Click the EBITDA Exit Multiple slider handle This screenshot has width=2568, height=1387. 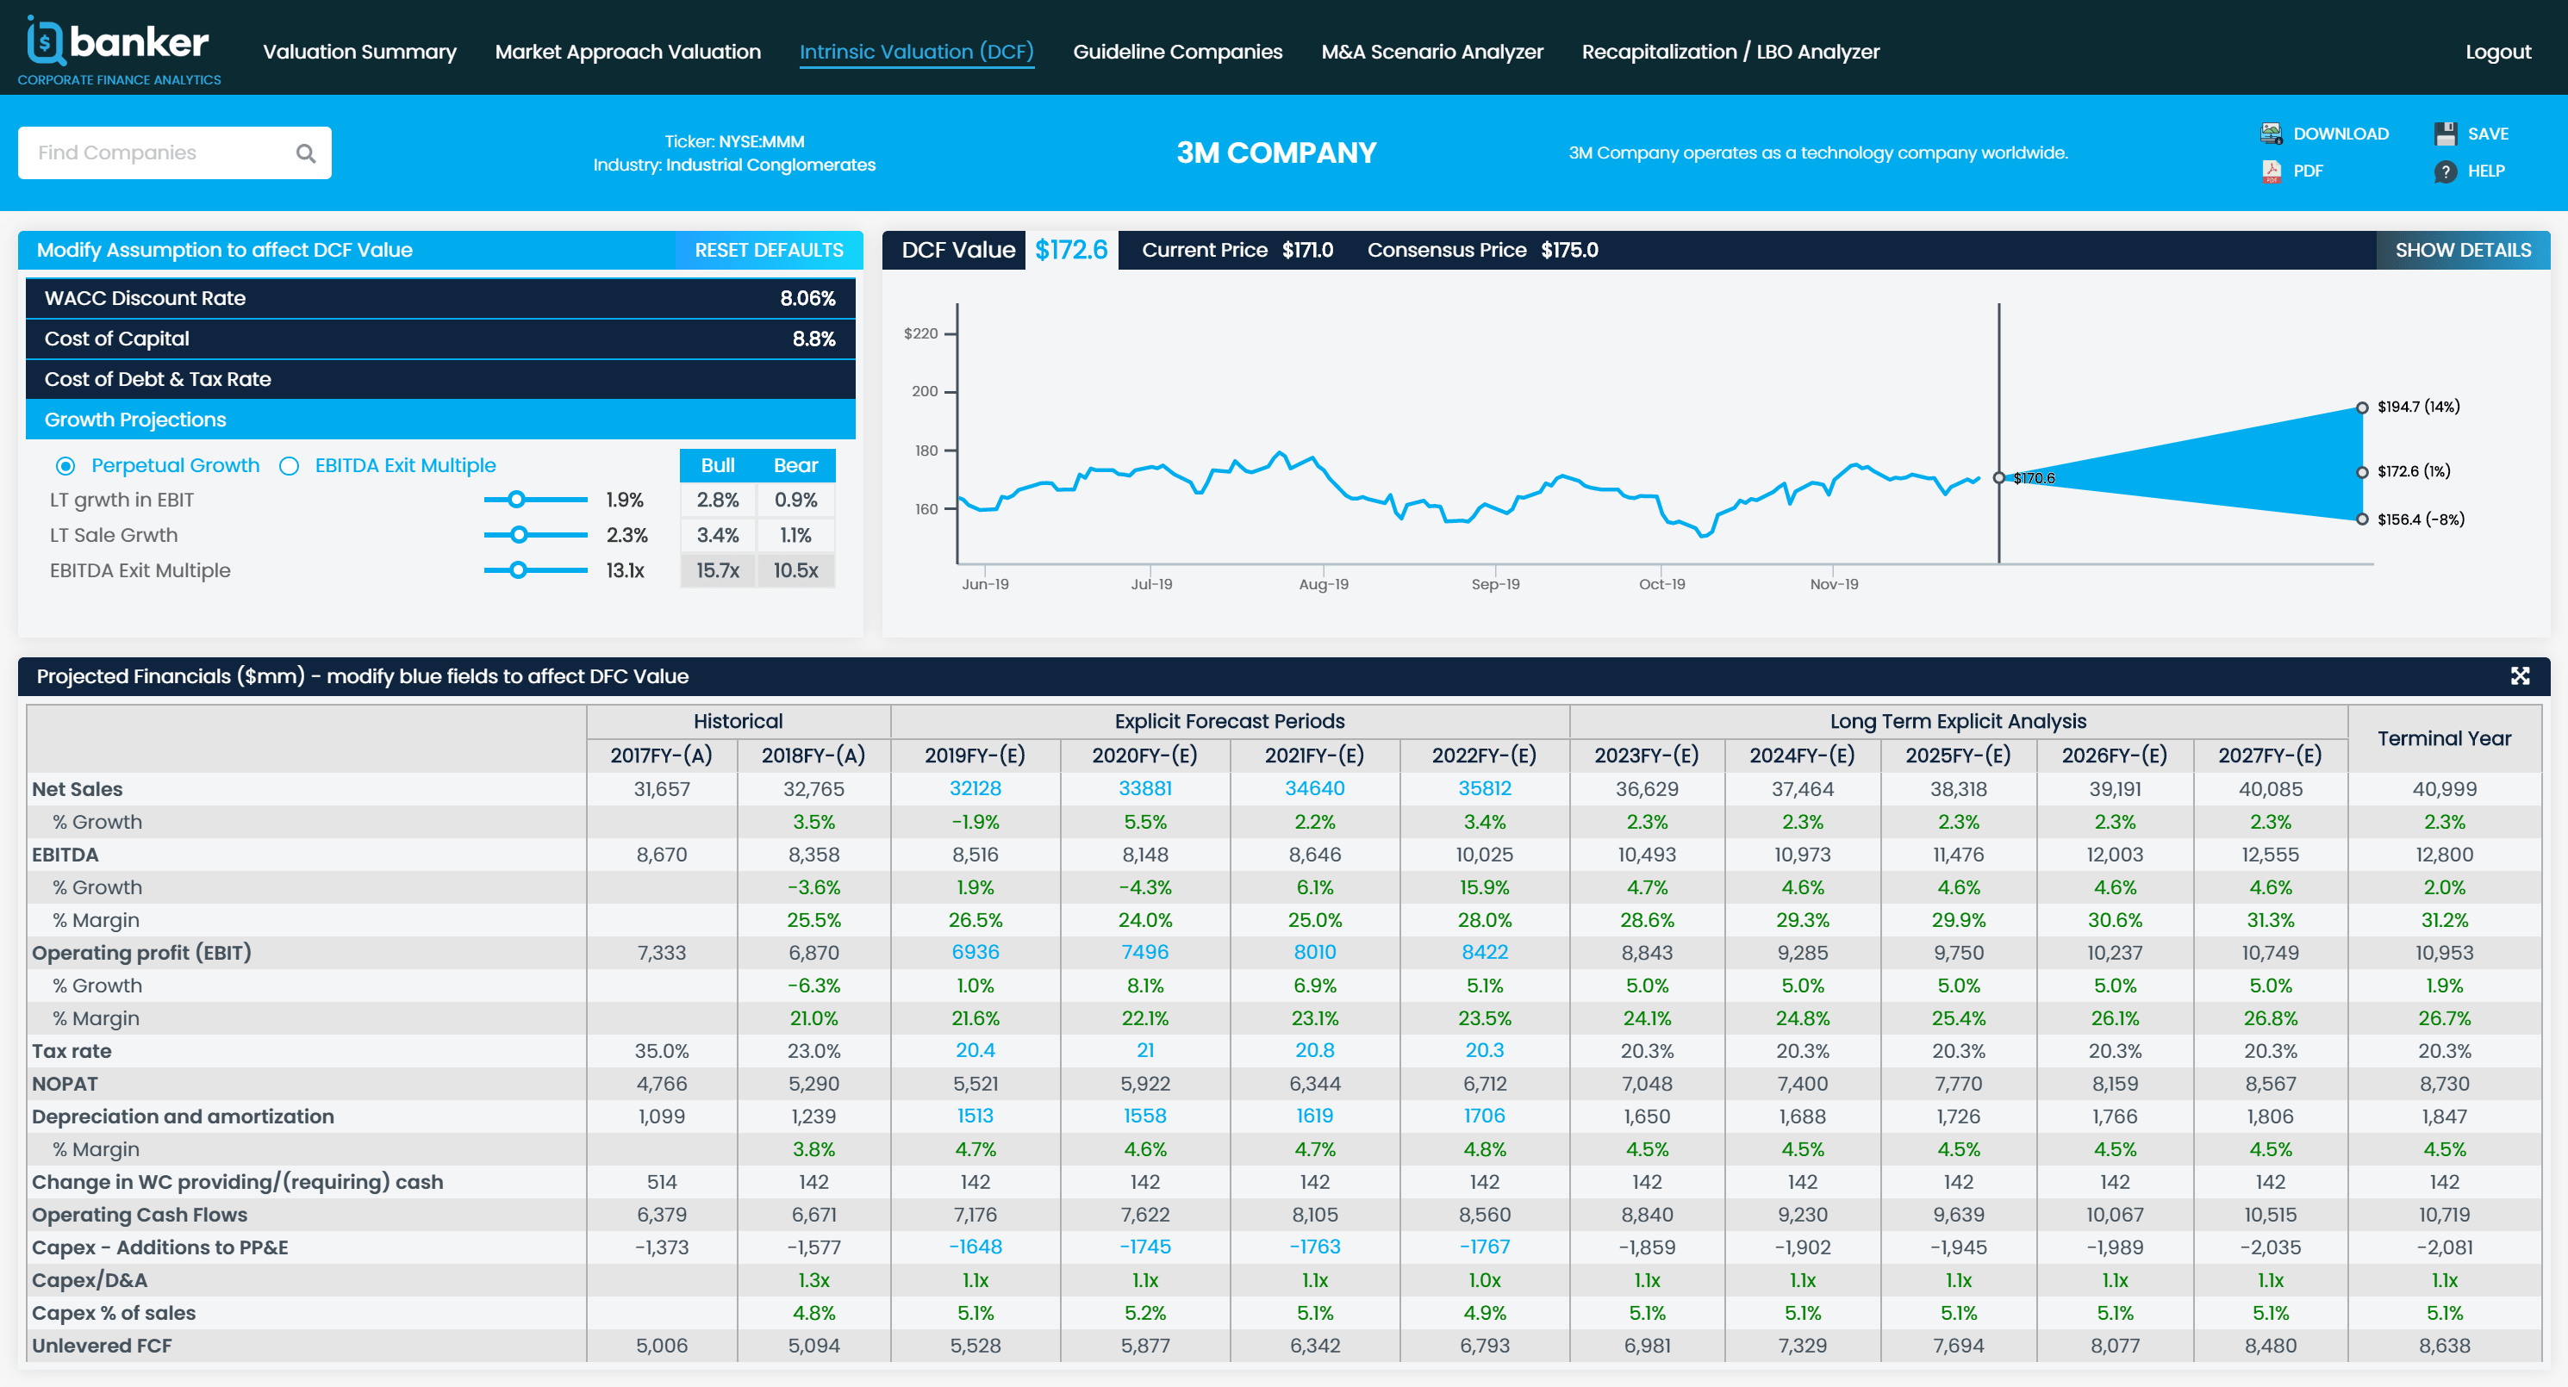click(517, 570)
